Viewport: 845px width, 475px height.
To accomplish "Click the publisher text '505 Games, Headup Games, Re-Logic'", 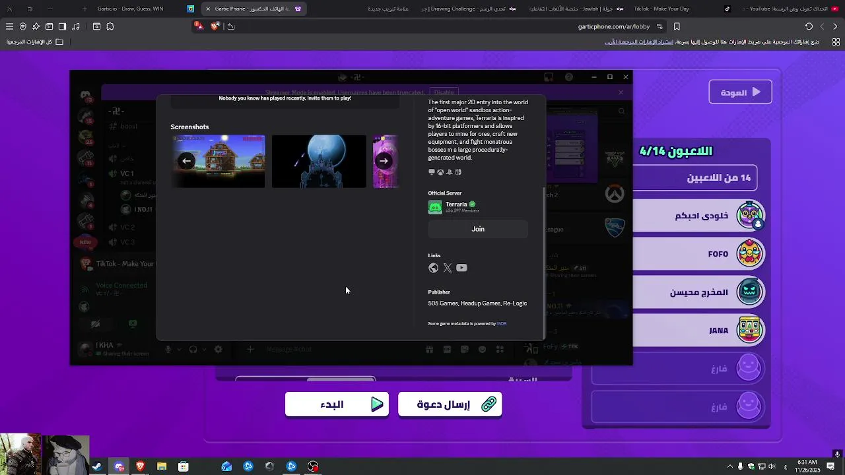I will pyautogui.click(x=477, y=303).
